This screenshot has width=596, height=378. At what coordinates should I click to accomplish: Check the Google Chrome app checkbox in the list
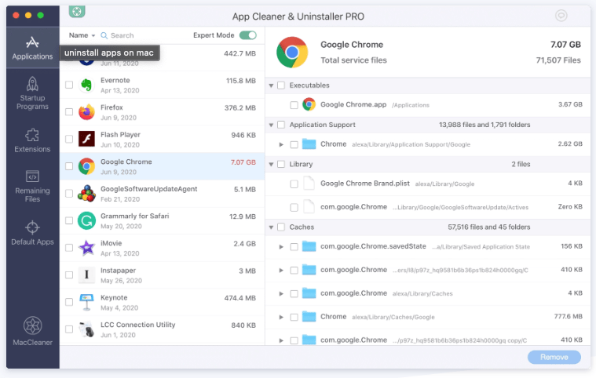pyautogui.click(x=69, y=166)
